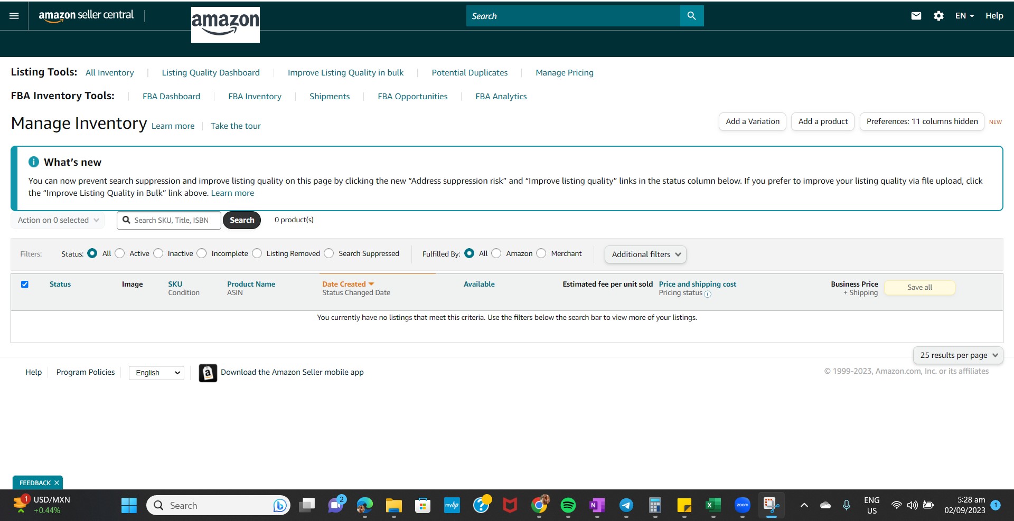1014x521 pixels.
Task: Open the myHP app from the taskbar
Action: [452, 506]
